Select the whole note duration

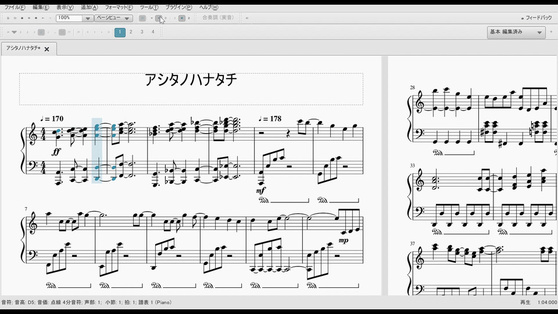click(x=55, y=32)
